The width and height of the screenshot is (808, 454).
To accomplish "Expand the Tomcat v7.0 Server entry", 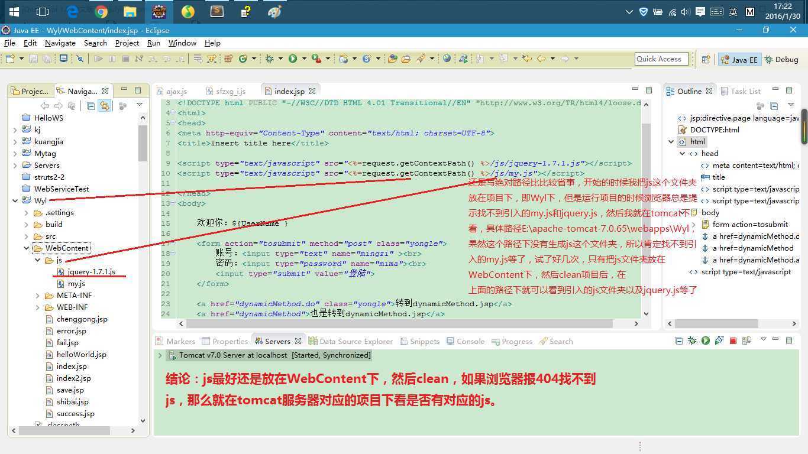I will (x=160, y=355).
